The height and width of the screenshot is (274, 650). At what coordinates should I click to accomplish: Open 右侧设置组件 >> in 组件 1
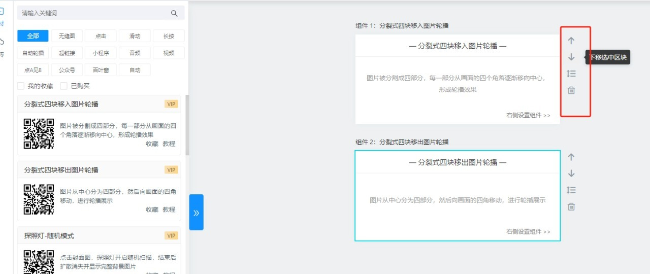(x=528, y=115)
